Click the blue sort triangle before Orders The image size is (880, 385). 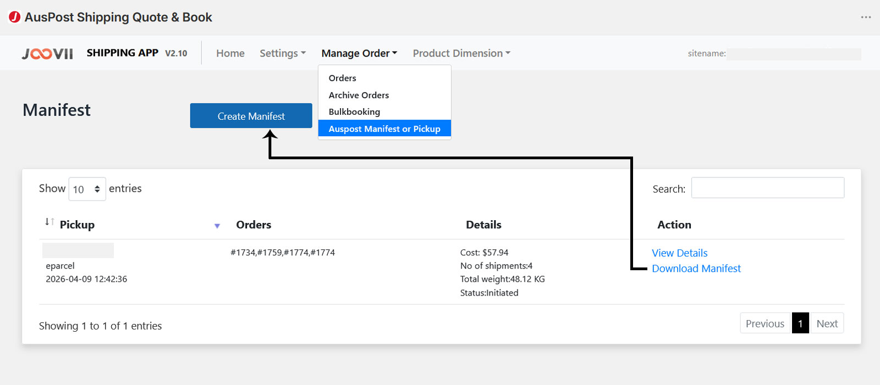click(x=217, y=226)
